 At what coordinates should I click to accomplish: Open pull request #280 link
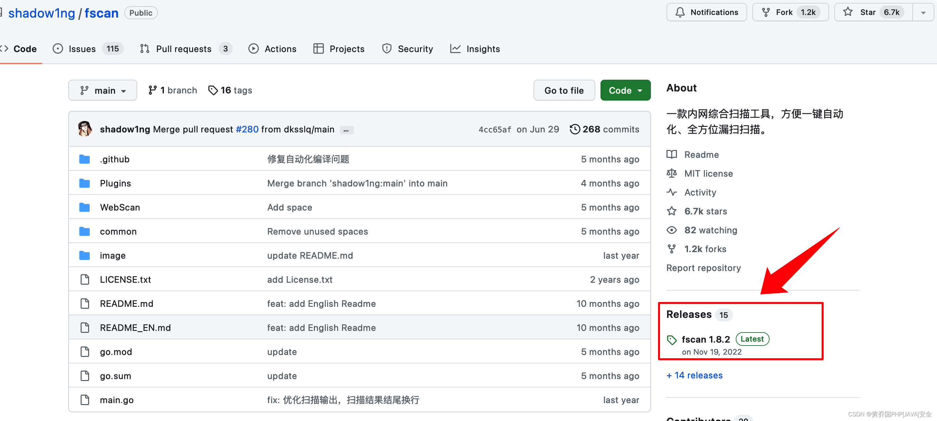pos(247,129)
